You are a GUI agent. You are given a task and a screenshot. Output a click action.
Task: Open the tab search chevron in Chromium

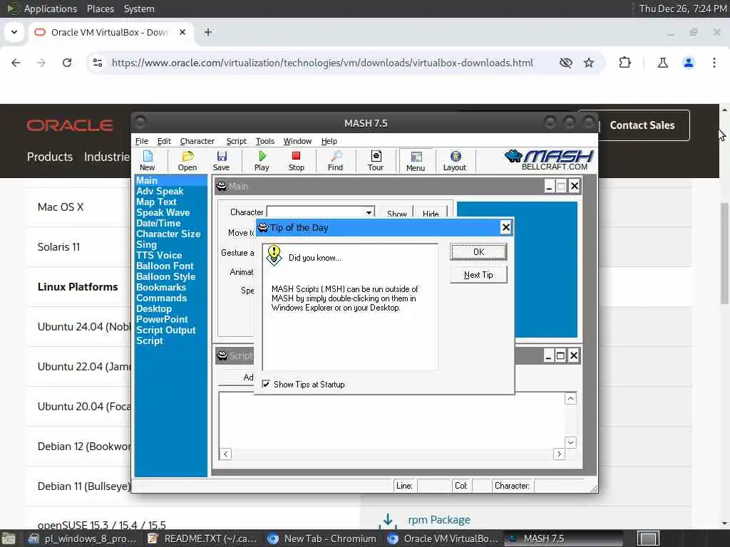[x=14, y=32]
